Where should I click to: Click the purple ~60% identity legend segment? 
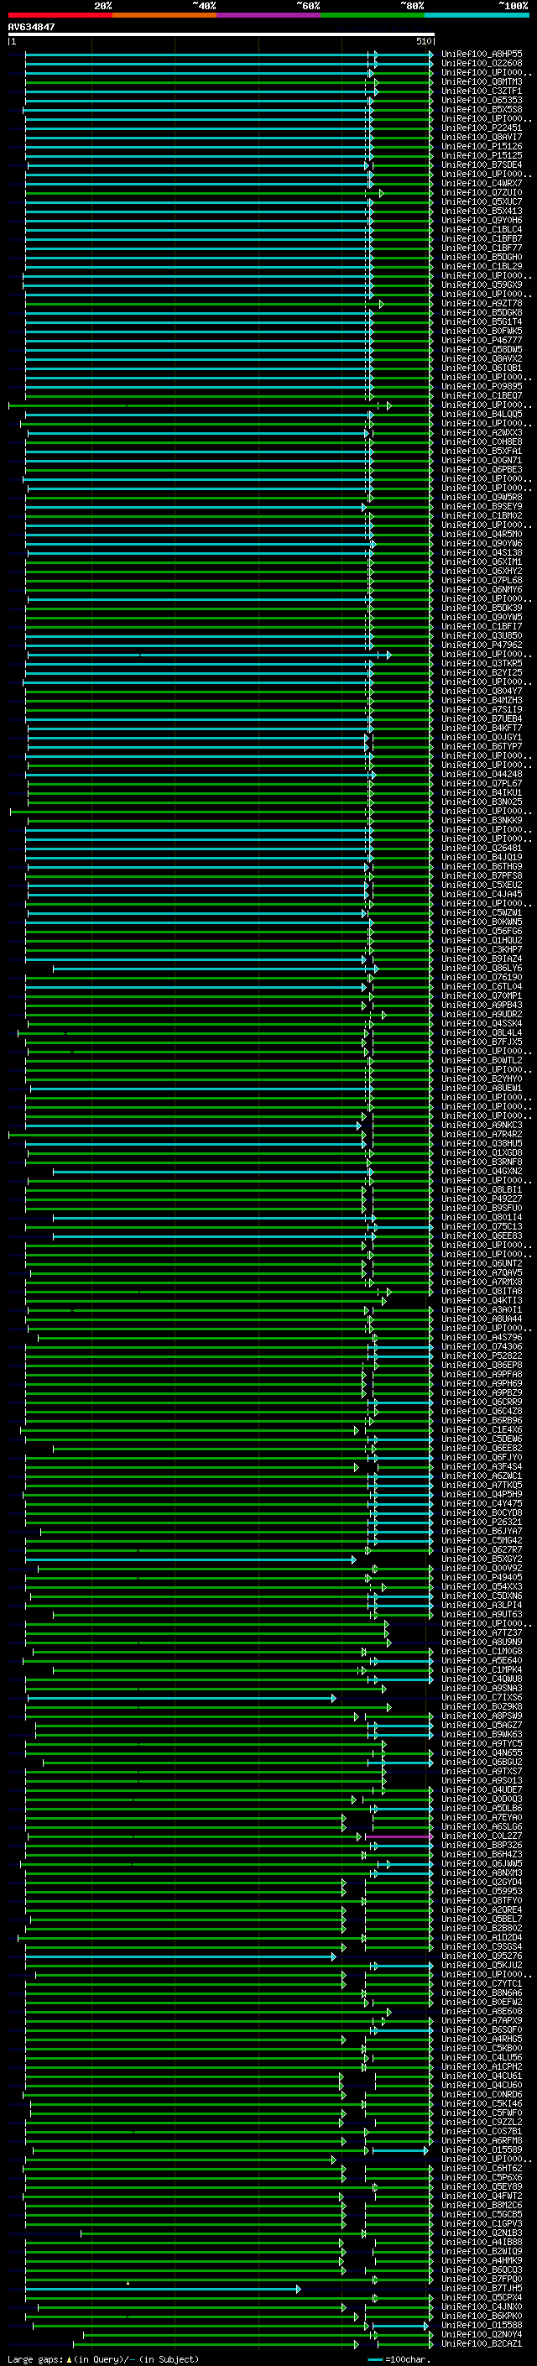click(268, 15)
